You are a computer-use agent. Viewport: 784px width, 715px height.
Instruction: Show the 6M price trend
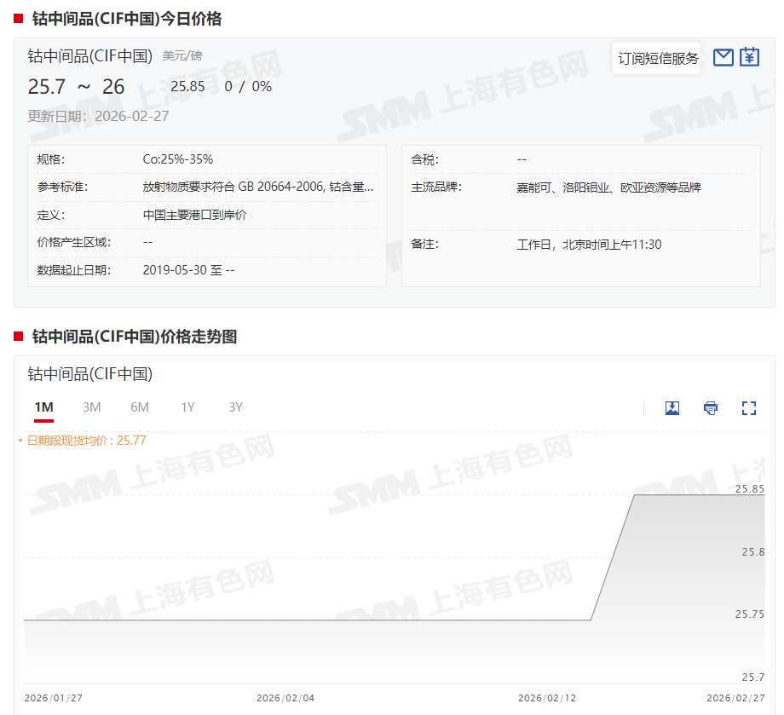(x=140, y=407)
